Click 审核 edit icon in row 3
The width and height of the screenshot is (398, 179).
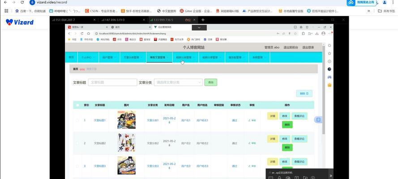pos(252,166)
